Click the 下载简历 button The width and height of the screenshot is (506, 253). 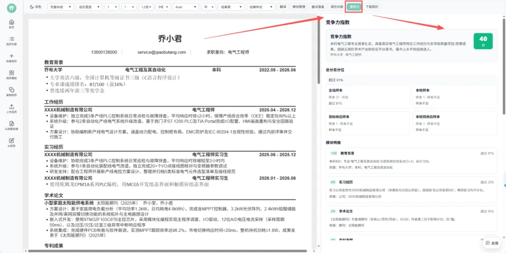[372, 7]
